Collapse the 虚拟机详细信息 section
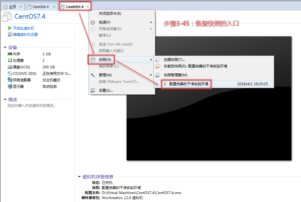This screenshot has height=202, width=301. coord(79,177)
